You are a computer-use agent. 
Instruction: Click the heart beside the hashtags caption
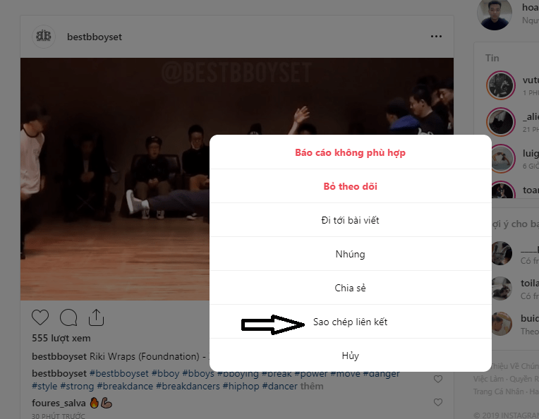click(x=438, y=379)
